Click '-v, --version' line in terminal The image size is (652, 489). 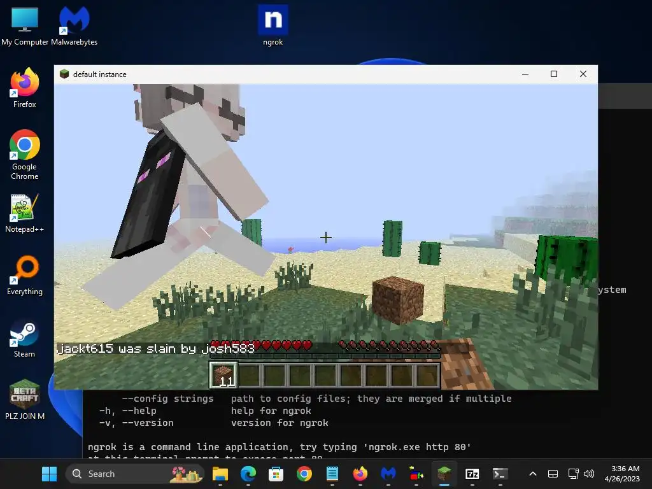pyautogui.click(x=136, y=423)
